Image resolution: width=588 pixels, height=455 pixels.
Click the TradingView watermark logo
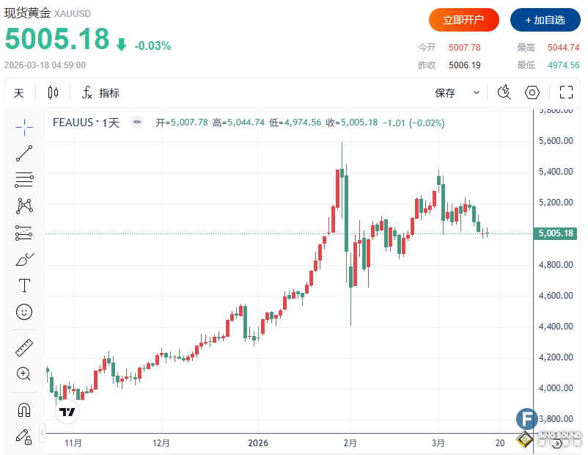tap(66, 412)
